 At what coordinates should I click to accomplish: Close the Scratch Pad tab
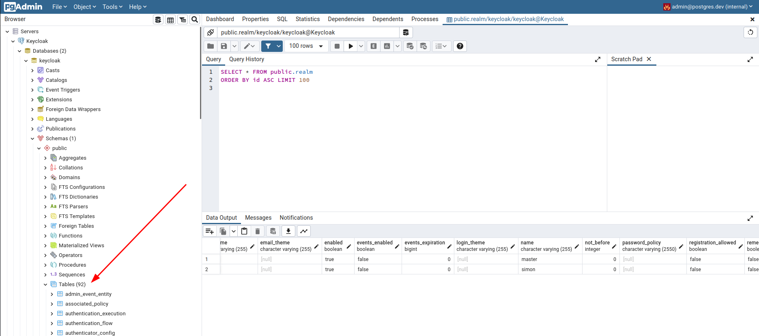(649, 59)
